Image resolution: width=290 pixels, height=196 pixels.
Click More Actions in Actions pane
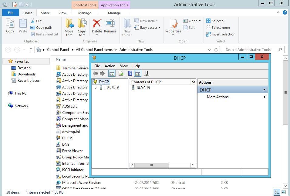pos(217,97)
